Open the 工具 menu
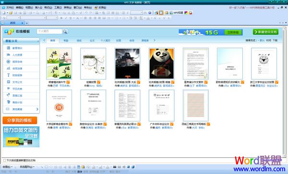The height and width of the screenshot is (174, 288). point(58,8)
